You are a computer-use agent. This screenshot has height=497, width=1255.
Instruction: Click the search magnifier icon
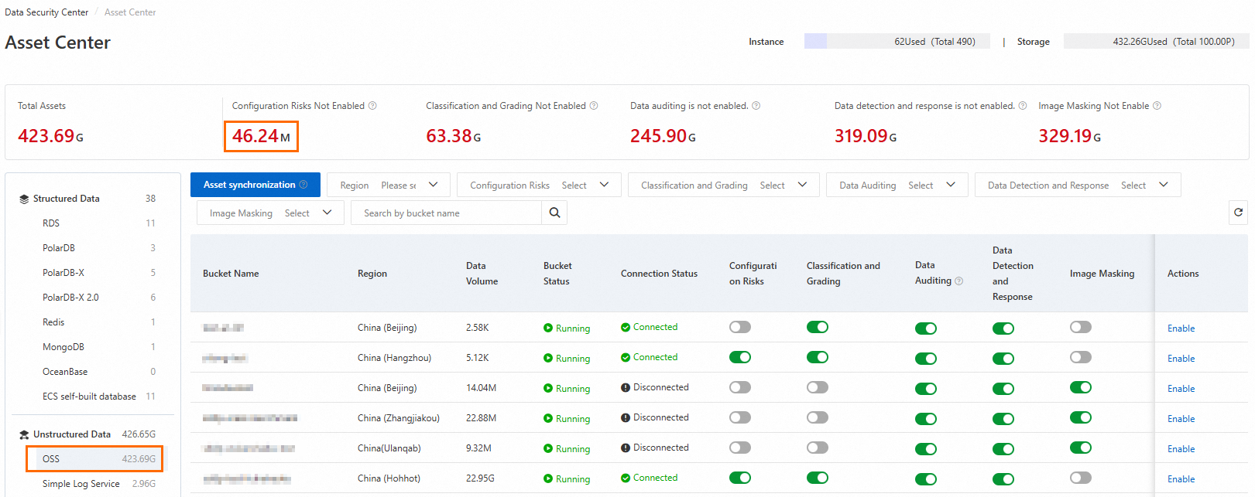(554, 213)
